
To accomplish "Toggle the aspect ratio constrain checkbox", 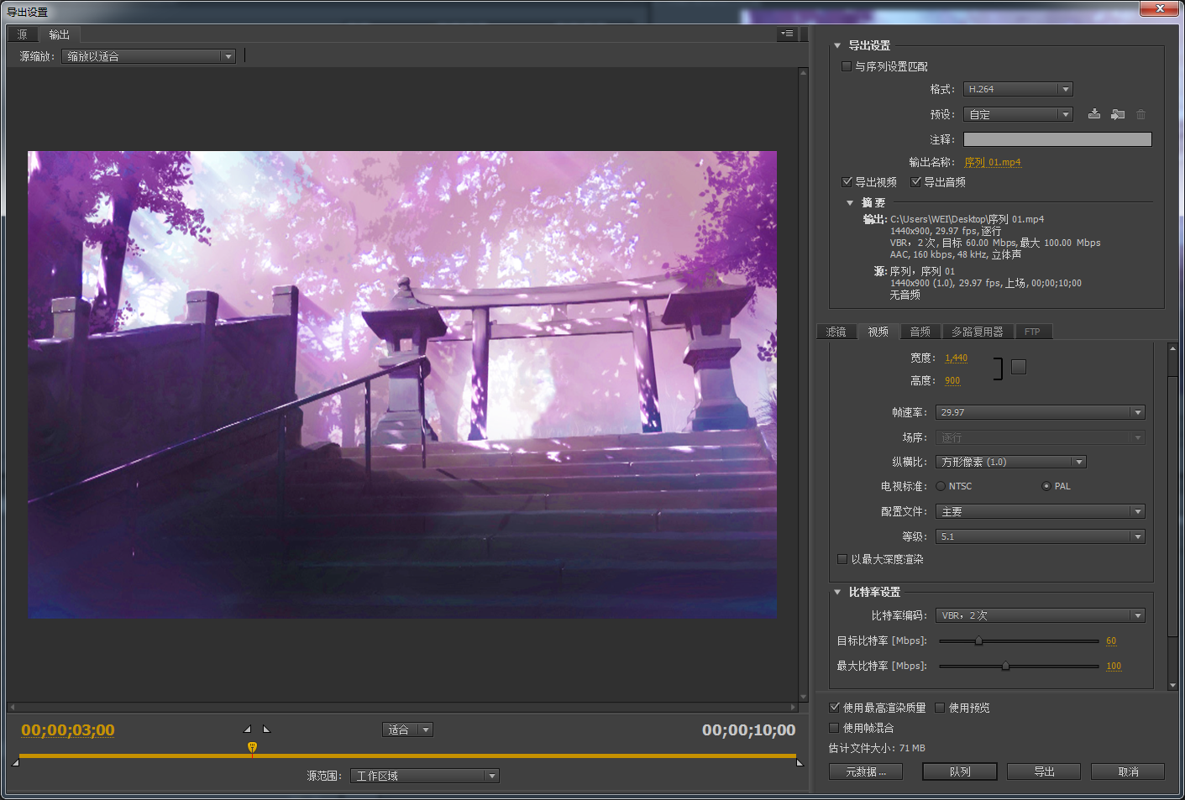I will tap(1019, 367).
